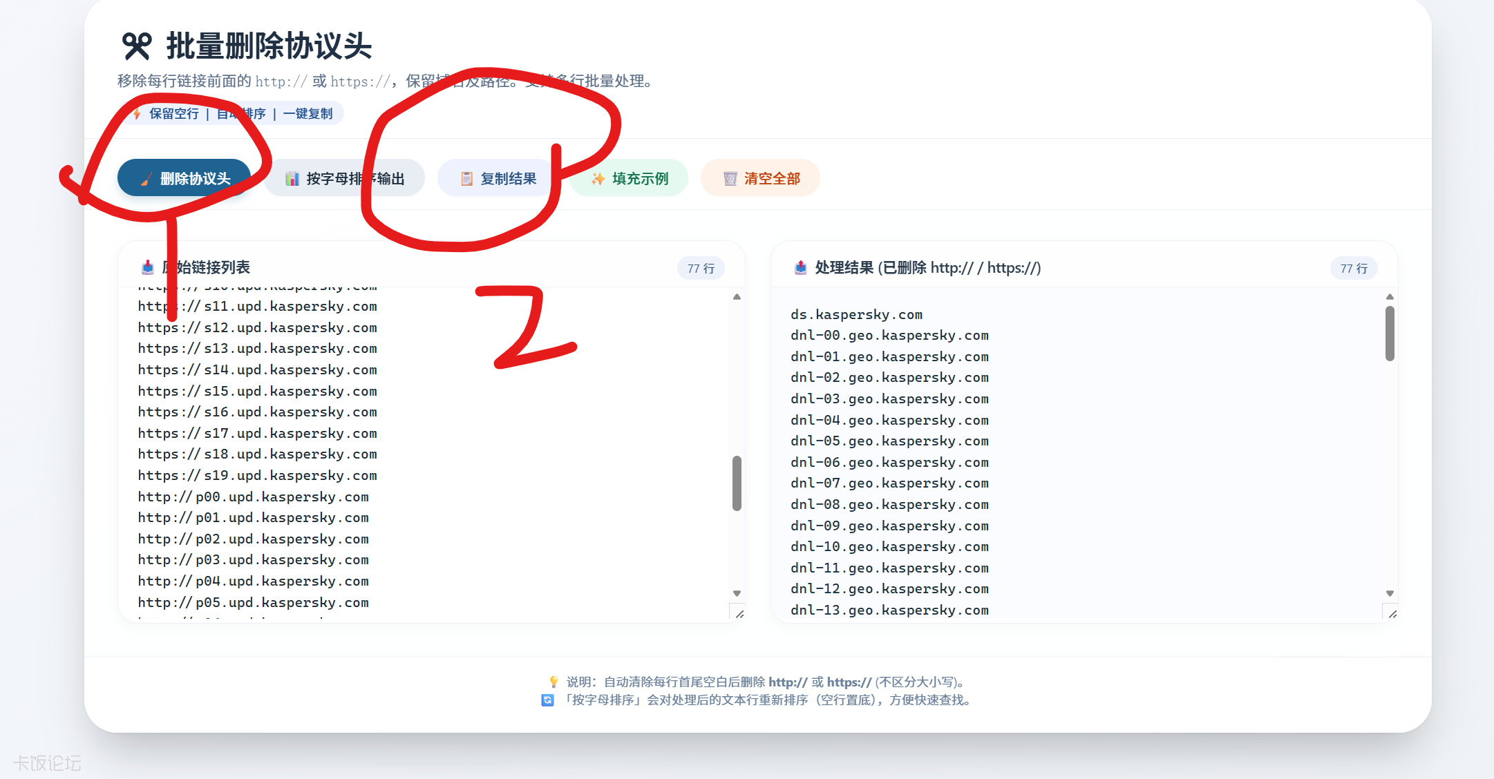This screenshot has height=779, width=1494.
Task: Click the 清空全部 clear all button
Action: (x=760, y=178)
